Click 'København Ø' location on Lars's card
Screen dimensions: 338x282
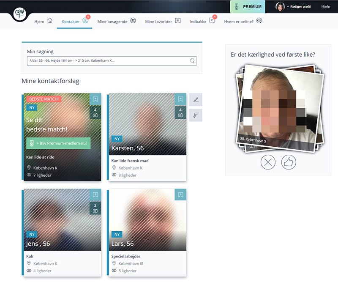pyautogui.click(x=131, y=263)
